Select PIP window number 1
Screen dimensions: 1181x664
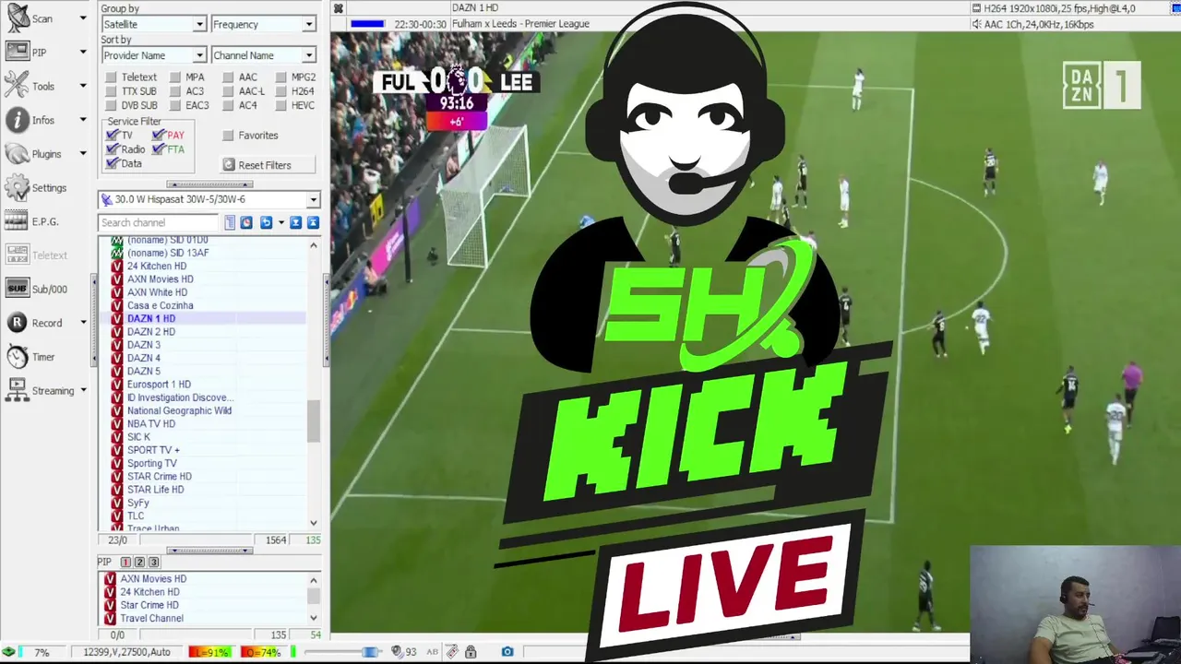pyautogui.click(x=126, y=562)
